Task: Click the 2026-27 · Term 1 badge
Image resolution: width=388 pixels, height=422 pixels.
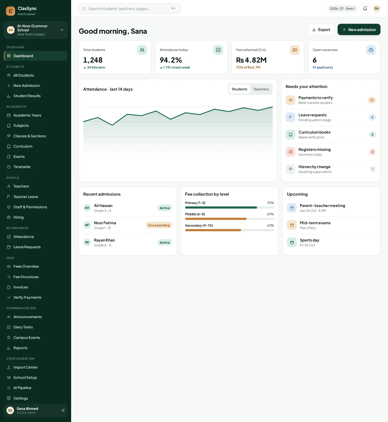Action: pos(342,9)
